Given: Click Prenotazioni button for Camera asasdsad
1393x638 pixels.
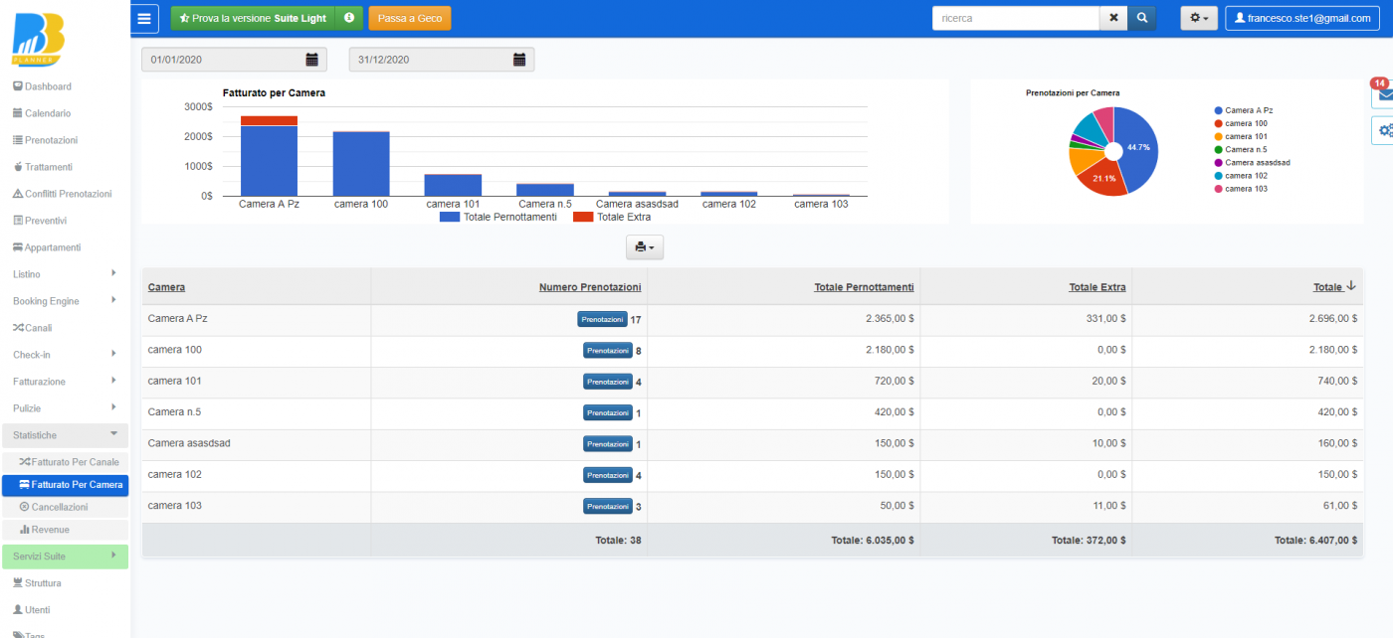Looking at the screenshot, I should (x=608, y=444).
